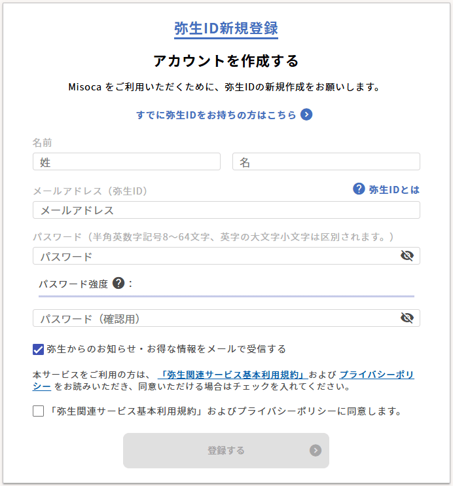Click the arrow icon on the 登録する button
Image resolution: width=453 pixels, height=486 pixels.
316,450
